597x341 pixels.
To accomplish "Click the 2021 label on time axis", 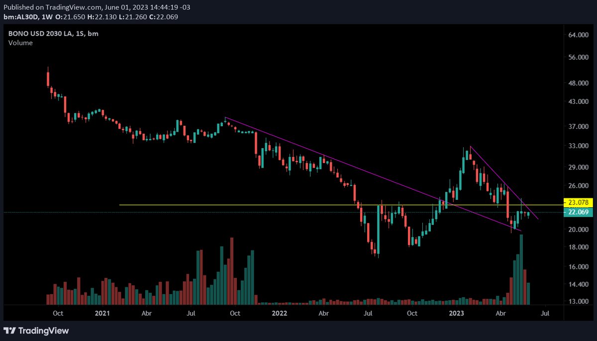I will 102,314.
